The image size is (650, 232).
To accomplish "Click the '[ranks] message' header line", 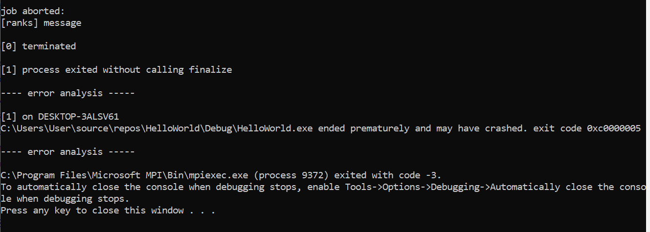I will point(41,23).
